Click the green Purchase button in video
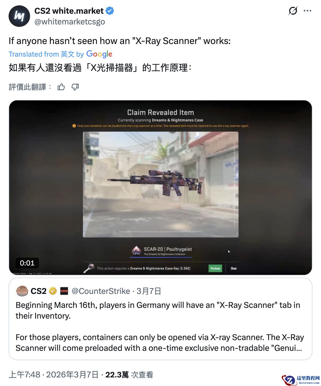321x386 pixels. [x=215, y=268]
